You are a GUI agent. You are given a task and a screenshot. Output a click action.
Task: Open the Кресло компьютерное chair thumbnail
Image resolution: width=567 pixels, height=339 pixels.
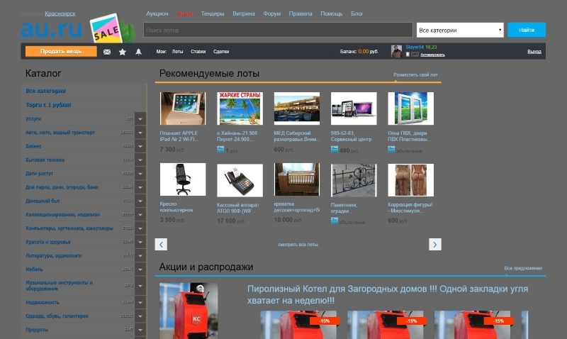click(x=183, y=179)
